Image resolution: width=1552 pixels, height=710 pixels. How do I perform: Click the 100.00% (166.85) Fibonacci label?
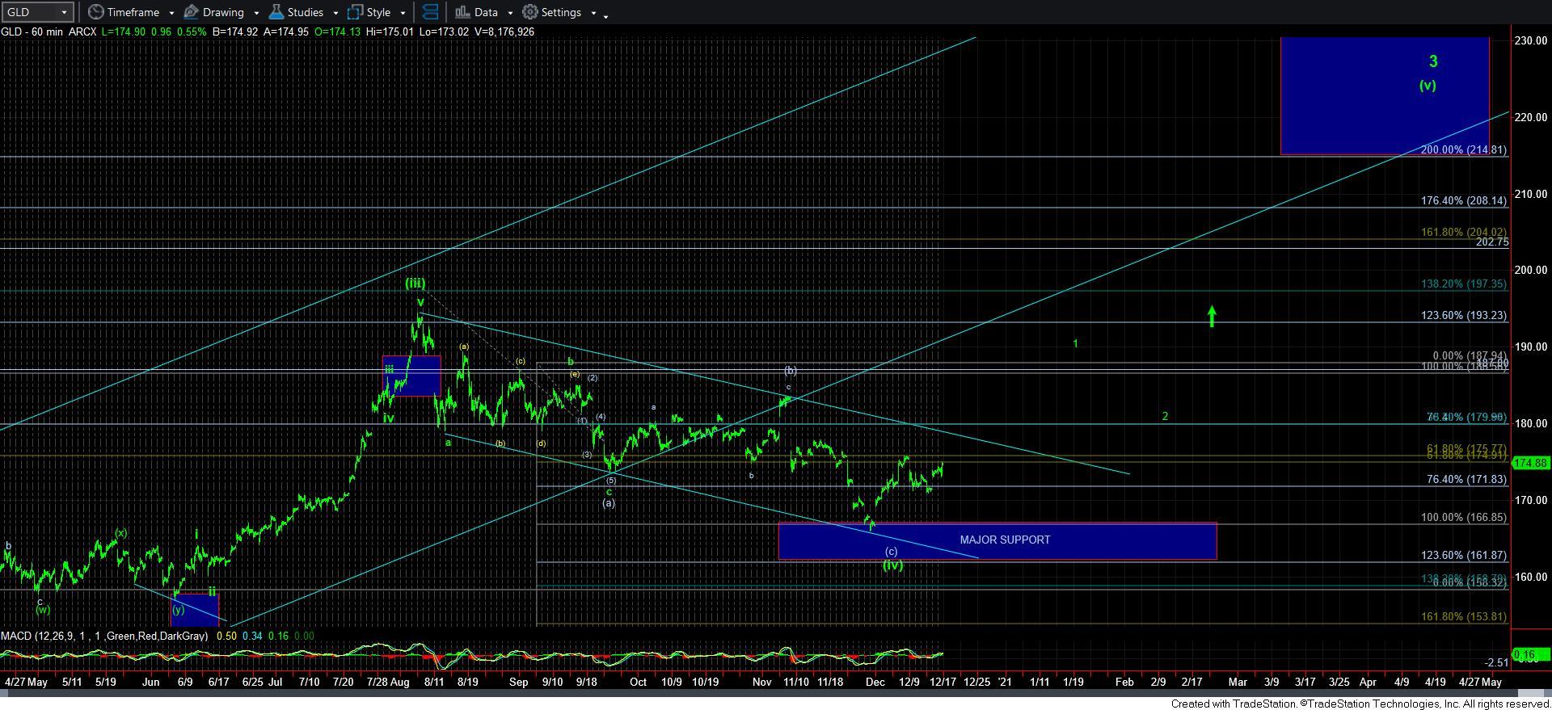1463,517
